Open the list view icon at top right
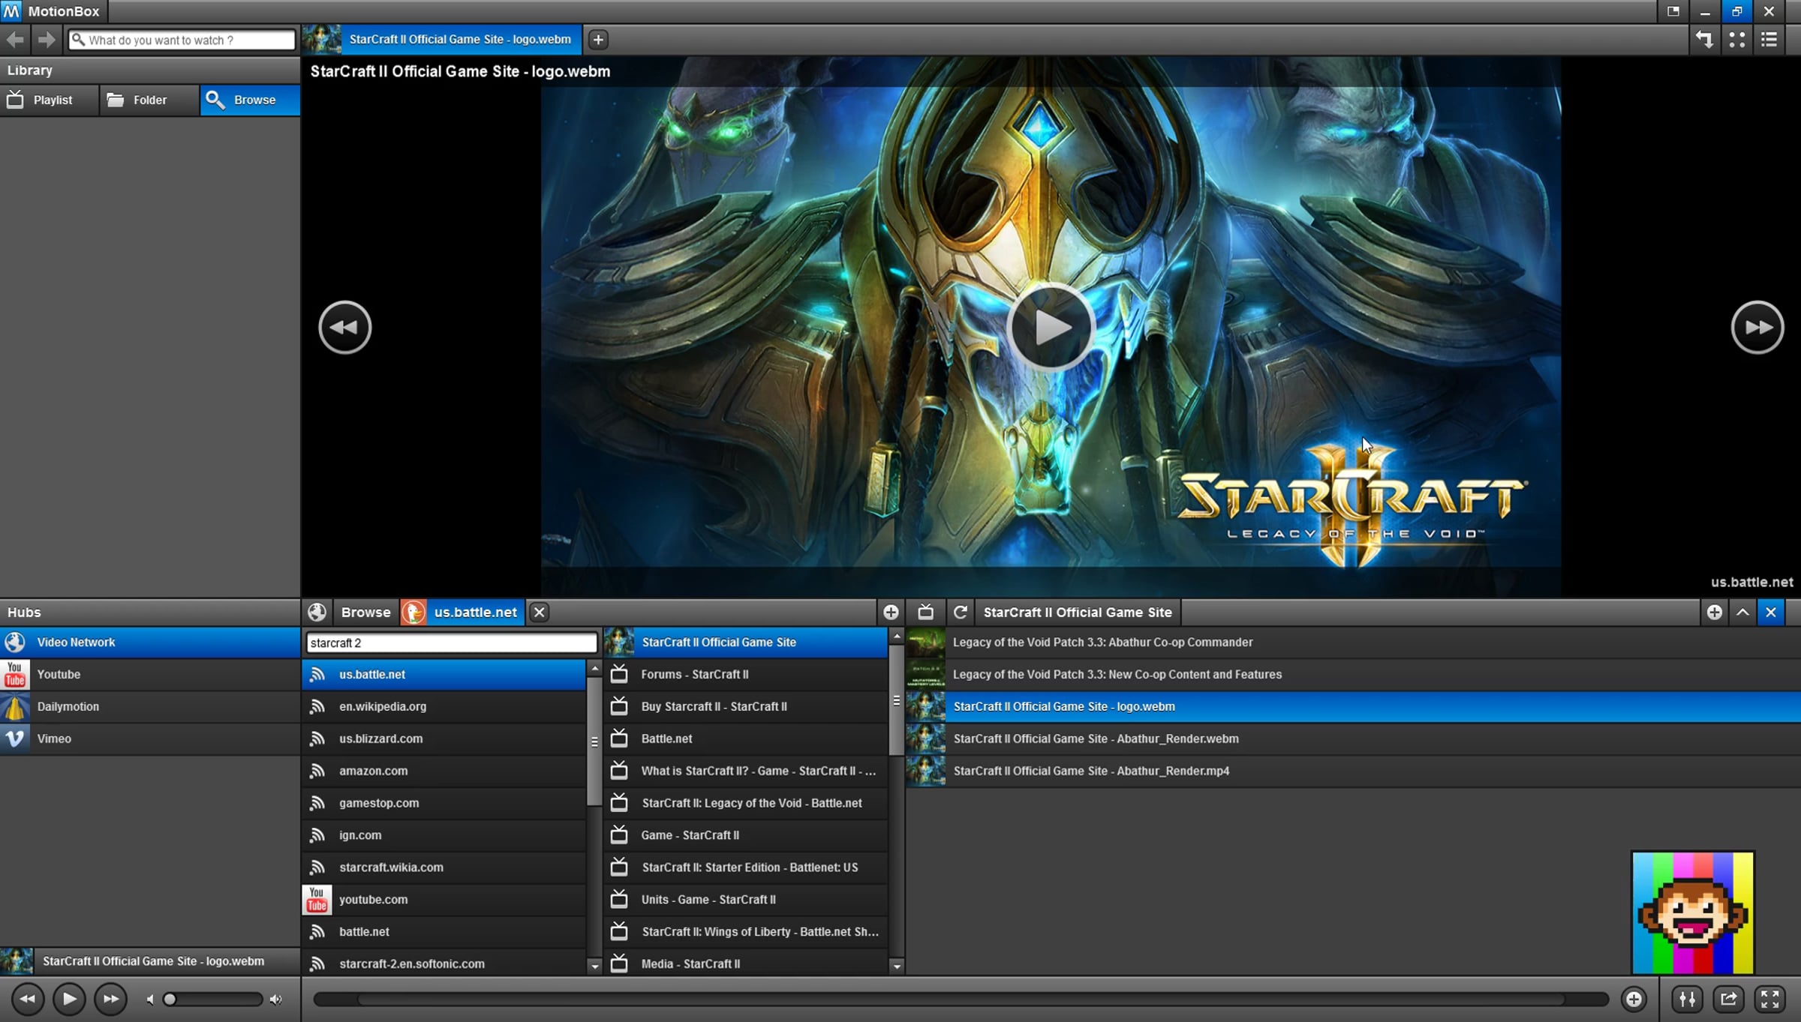The image size is (1801, 1022). [1769, 40]
